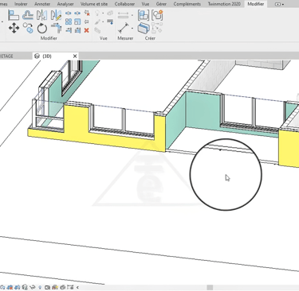Screen dimensions: 299x291
Task: Click the red X Delete tool
Action: pos(87,30)
